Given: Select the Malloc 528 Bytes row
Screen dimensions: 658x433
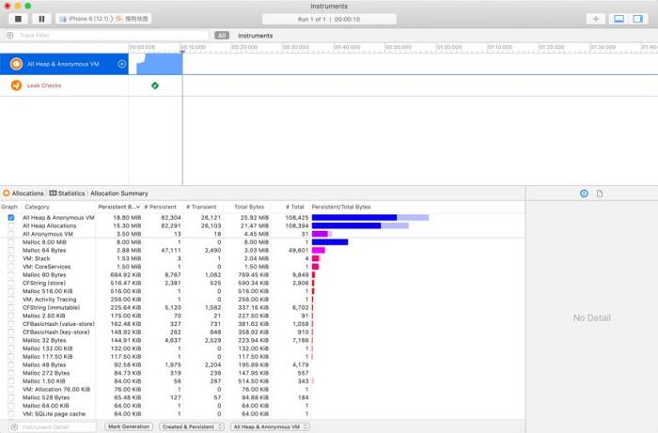Looking at the screenshot, I should (262, 397).
